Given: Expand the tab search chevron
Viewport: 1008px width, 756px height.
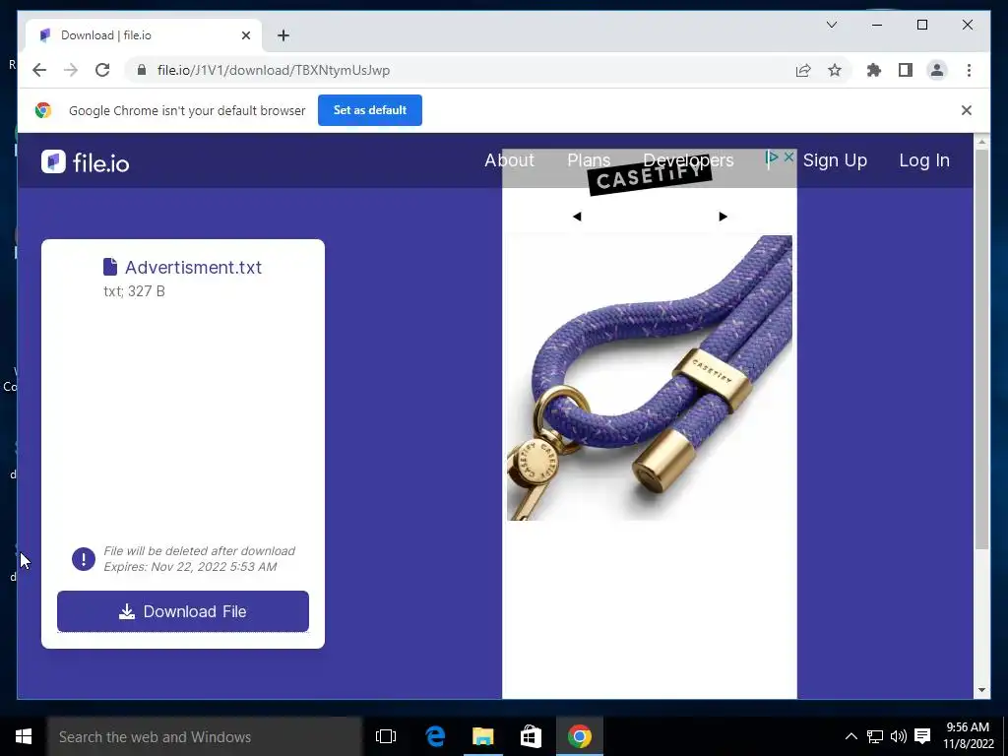Looking at the screenshot, I should [831, 25].
